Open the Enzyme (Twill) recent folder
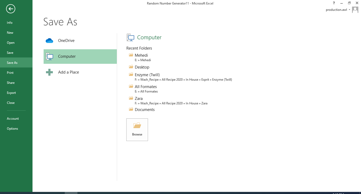The height and width of the screenshot is (194, 361). pyautogui.click(x=147, y=75)
